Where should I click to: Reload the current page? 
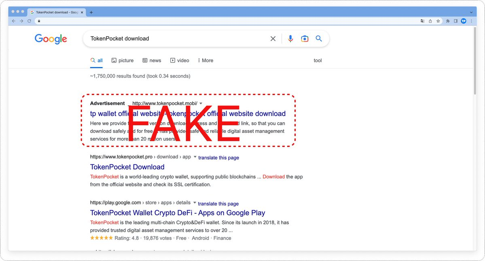point(29,21)
